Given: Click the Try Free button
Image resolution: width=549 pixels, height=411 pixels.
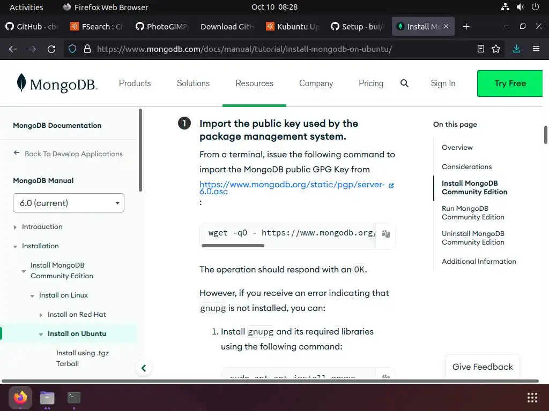Looking at the screenshot, I should (x=510, y=83).
